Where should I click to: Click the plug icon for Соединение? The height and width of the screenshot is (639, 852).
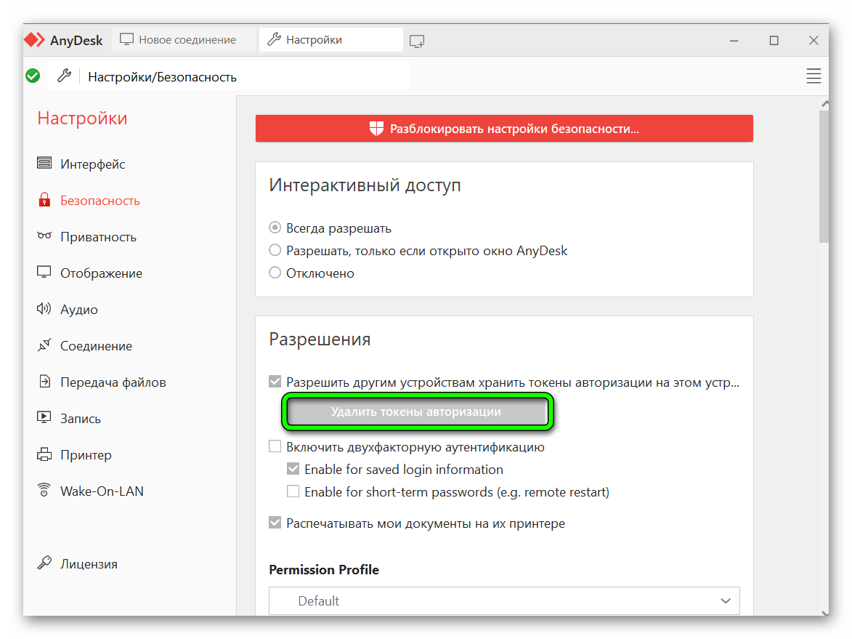pyautogui.click(x=44, y=345)
